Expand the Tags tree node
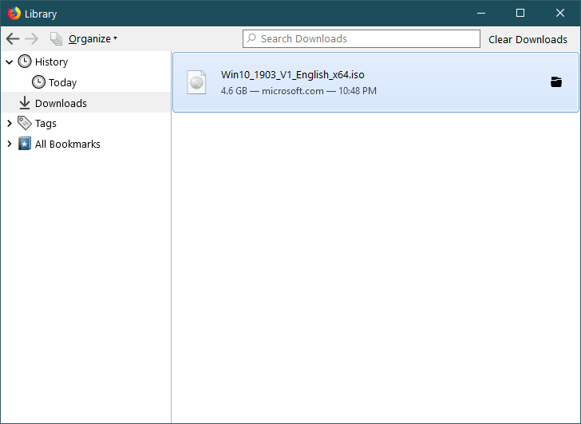 click(x=10, y=124)
